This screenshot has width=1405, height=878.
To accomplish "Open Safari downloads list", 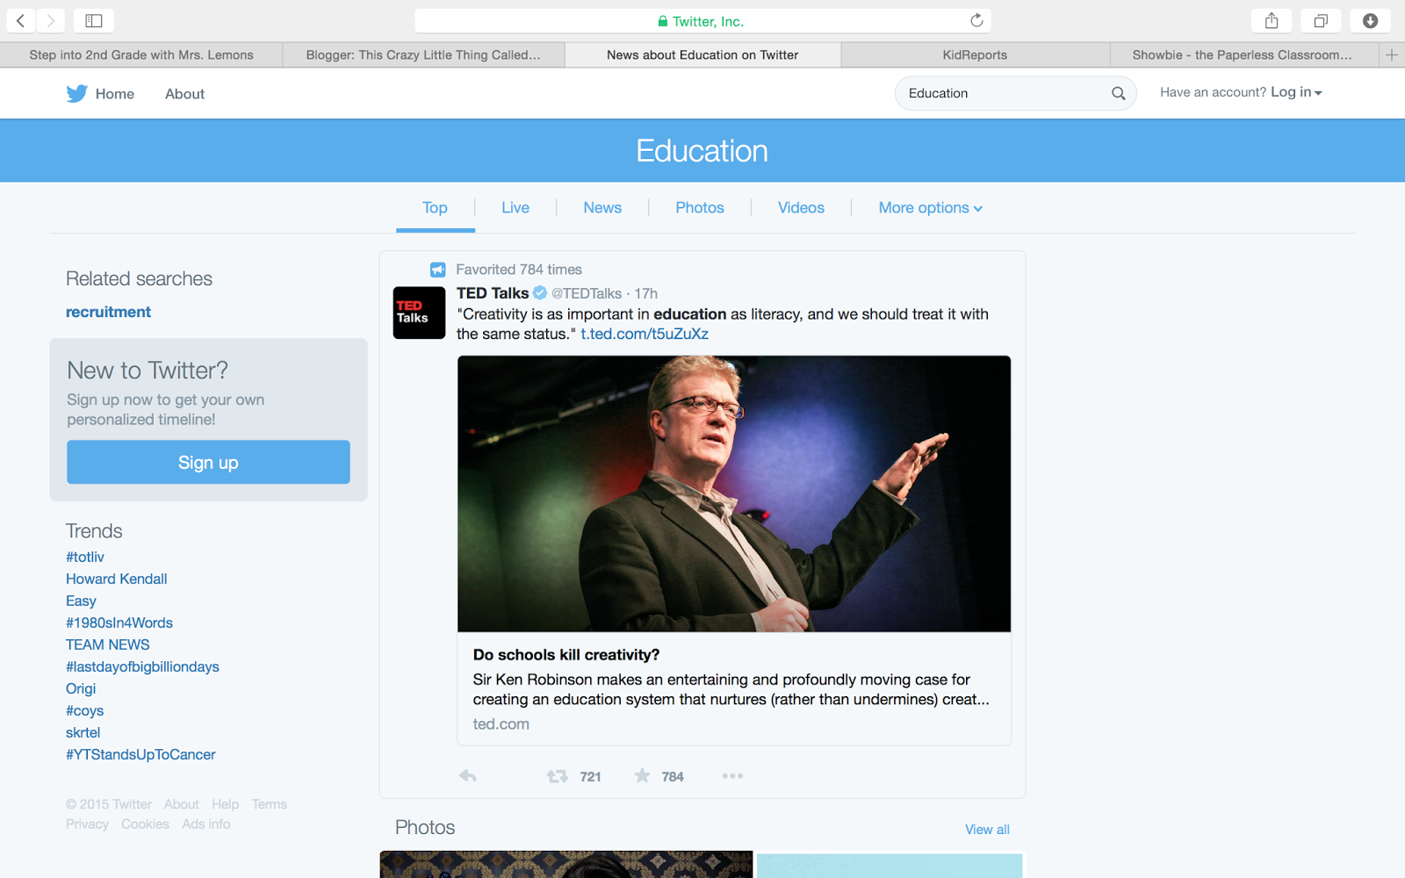I will (x=1370, y=20).
